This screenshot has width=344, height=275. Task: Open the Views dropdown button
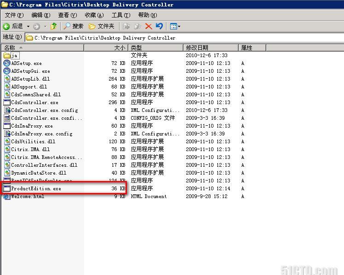[x=175, y=27]
